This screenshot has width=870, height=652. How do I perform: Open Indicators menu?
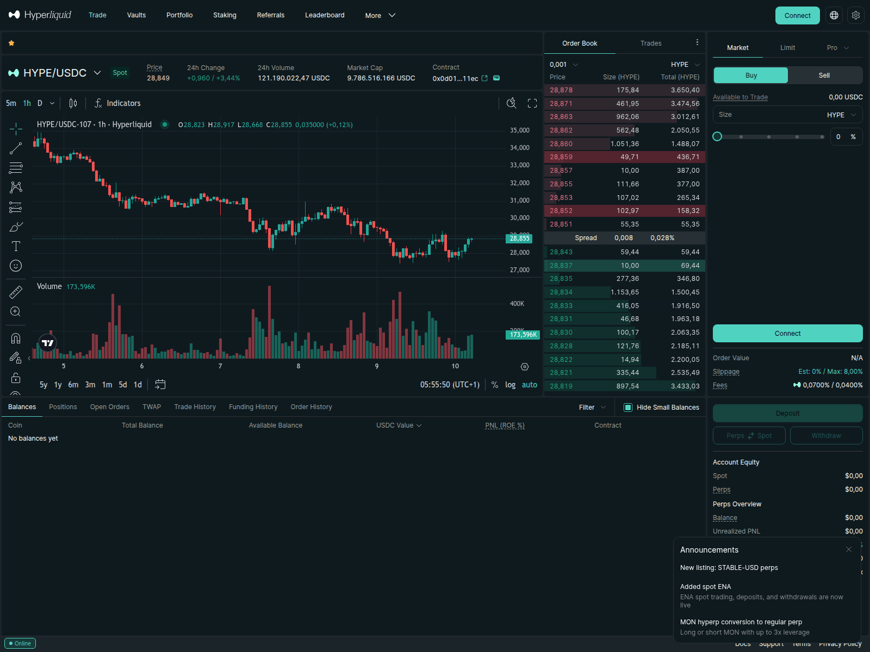coord(117,103)
